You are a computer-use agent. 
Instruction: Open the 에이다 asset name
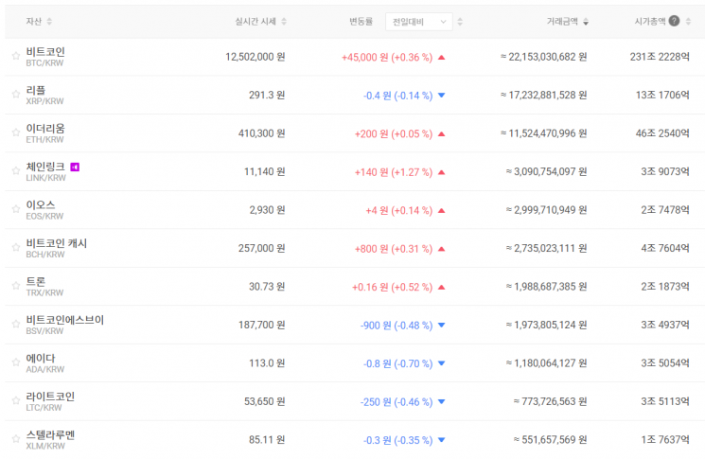[41, 358]
